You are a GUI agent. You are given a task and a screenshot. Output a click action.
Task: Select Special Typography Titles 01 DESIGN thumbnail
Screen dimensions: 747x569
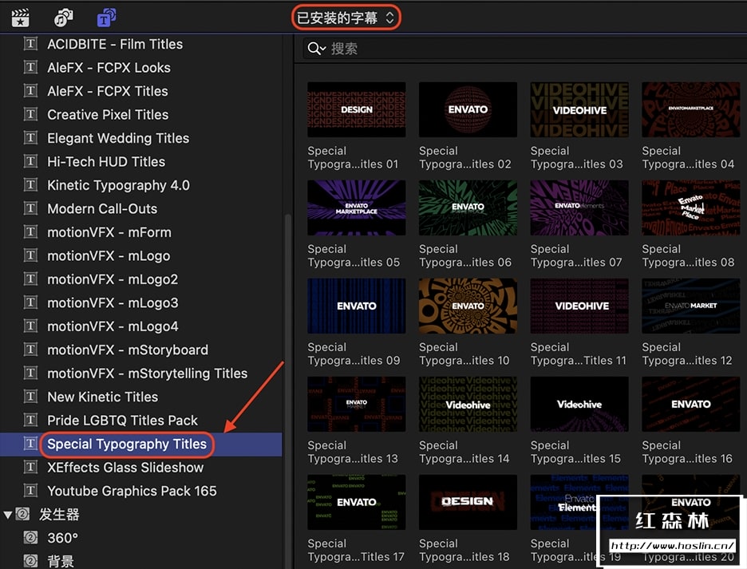coord(357,109)
